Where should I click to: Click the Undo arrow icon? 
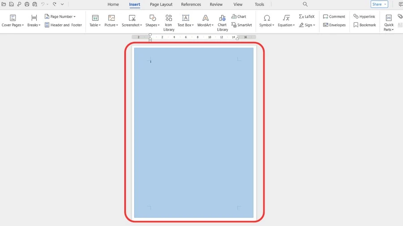pos(43,4)
